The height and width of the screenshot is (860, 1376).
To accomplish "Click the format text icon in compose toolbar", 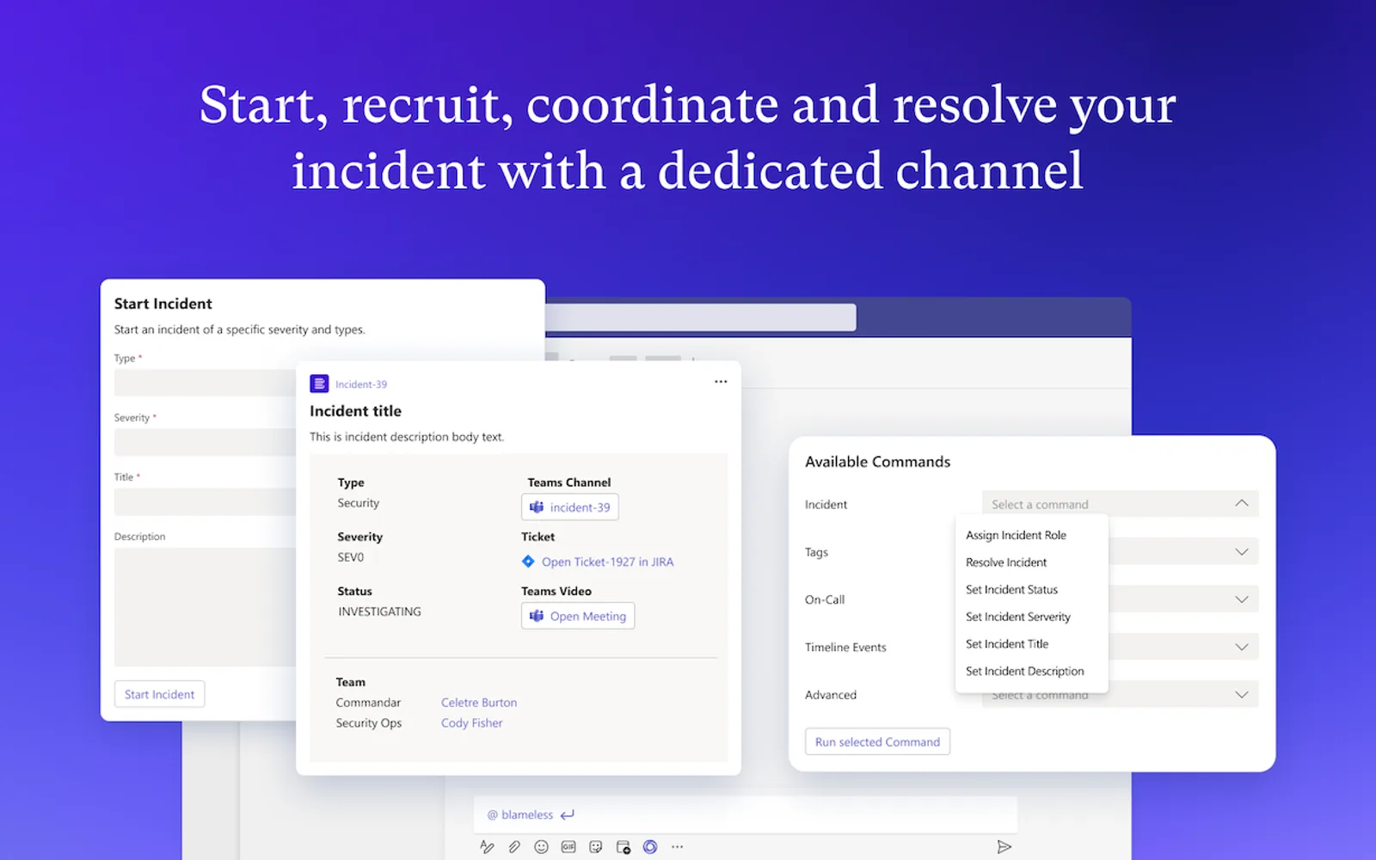I will [487, 847].
